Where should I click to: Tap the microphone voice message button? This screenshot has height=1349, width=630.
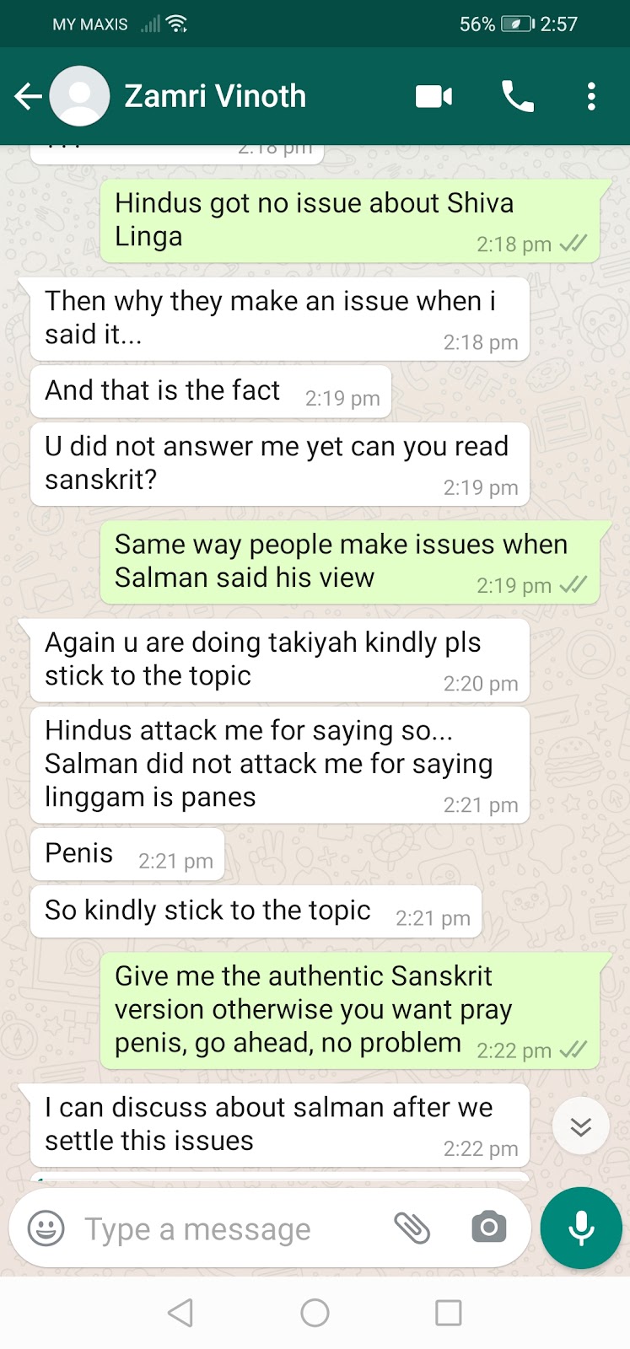pos(581,1228)
